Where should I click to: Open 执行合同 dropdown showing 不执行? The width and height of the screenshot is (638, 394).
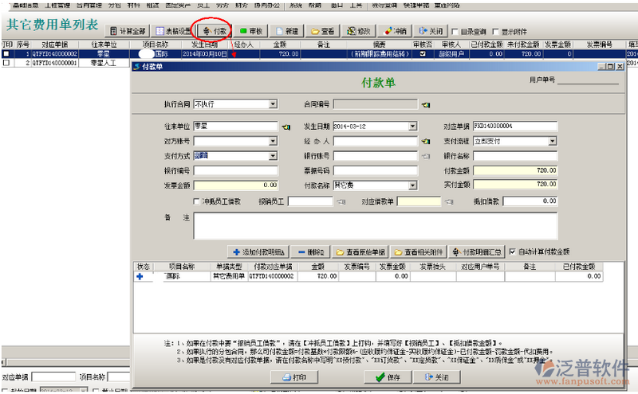tap(273, 104)
